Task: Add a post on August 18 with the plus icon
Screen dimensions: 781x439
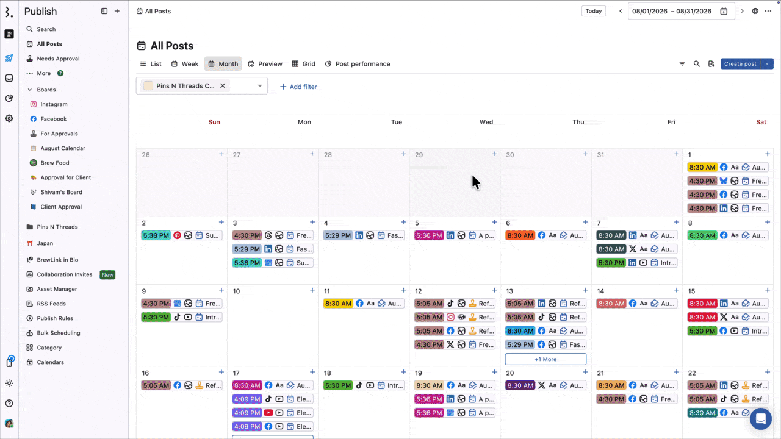Action: pyautogui.click(x=403, y=372)
